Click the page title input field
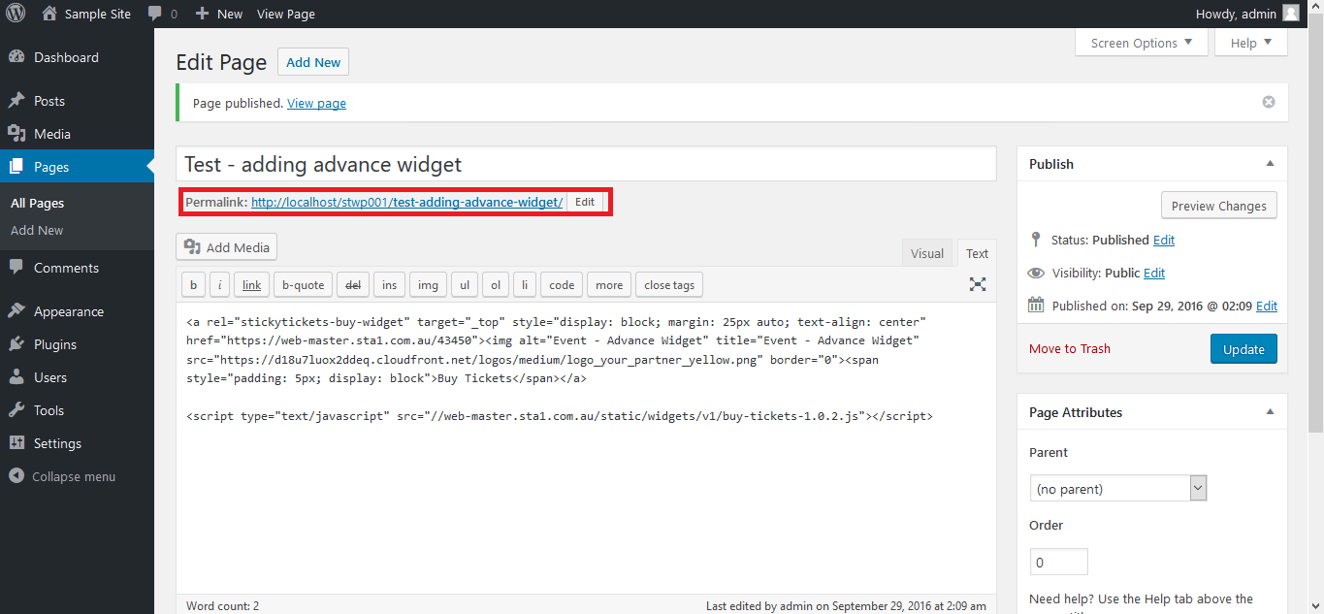The height and width of the screenshot is (614, 1324). point(586,163)
